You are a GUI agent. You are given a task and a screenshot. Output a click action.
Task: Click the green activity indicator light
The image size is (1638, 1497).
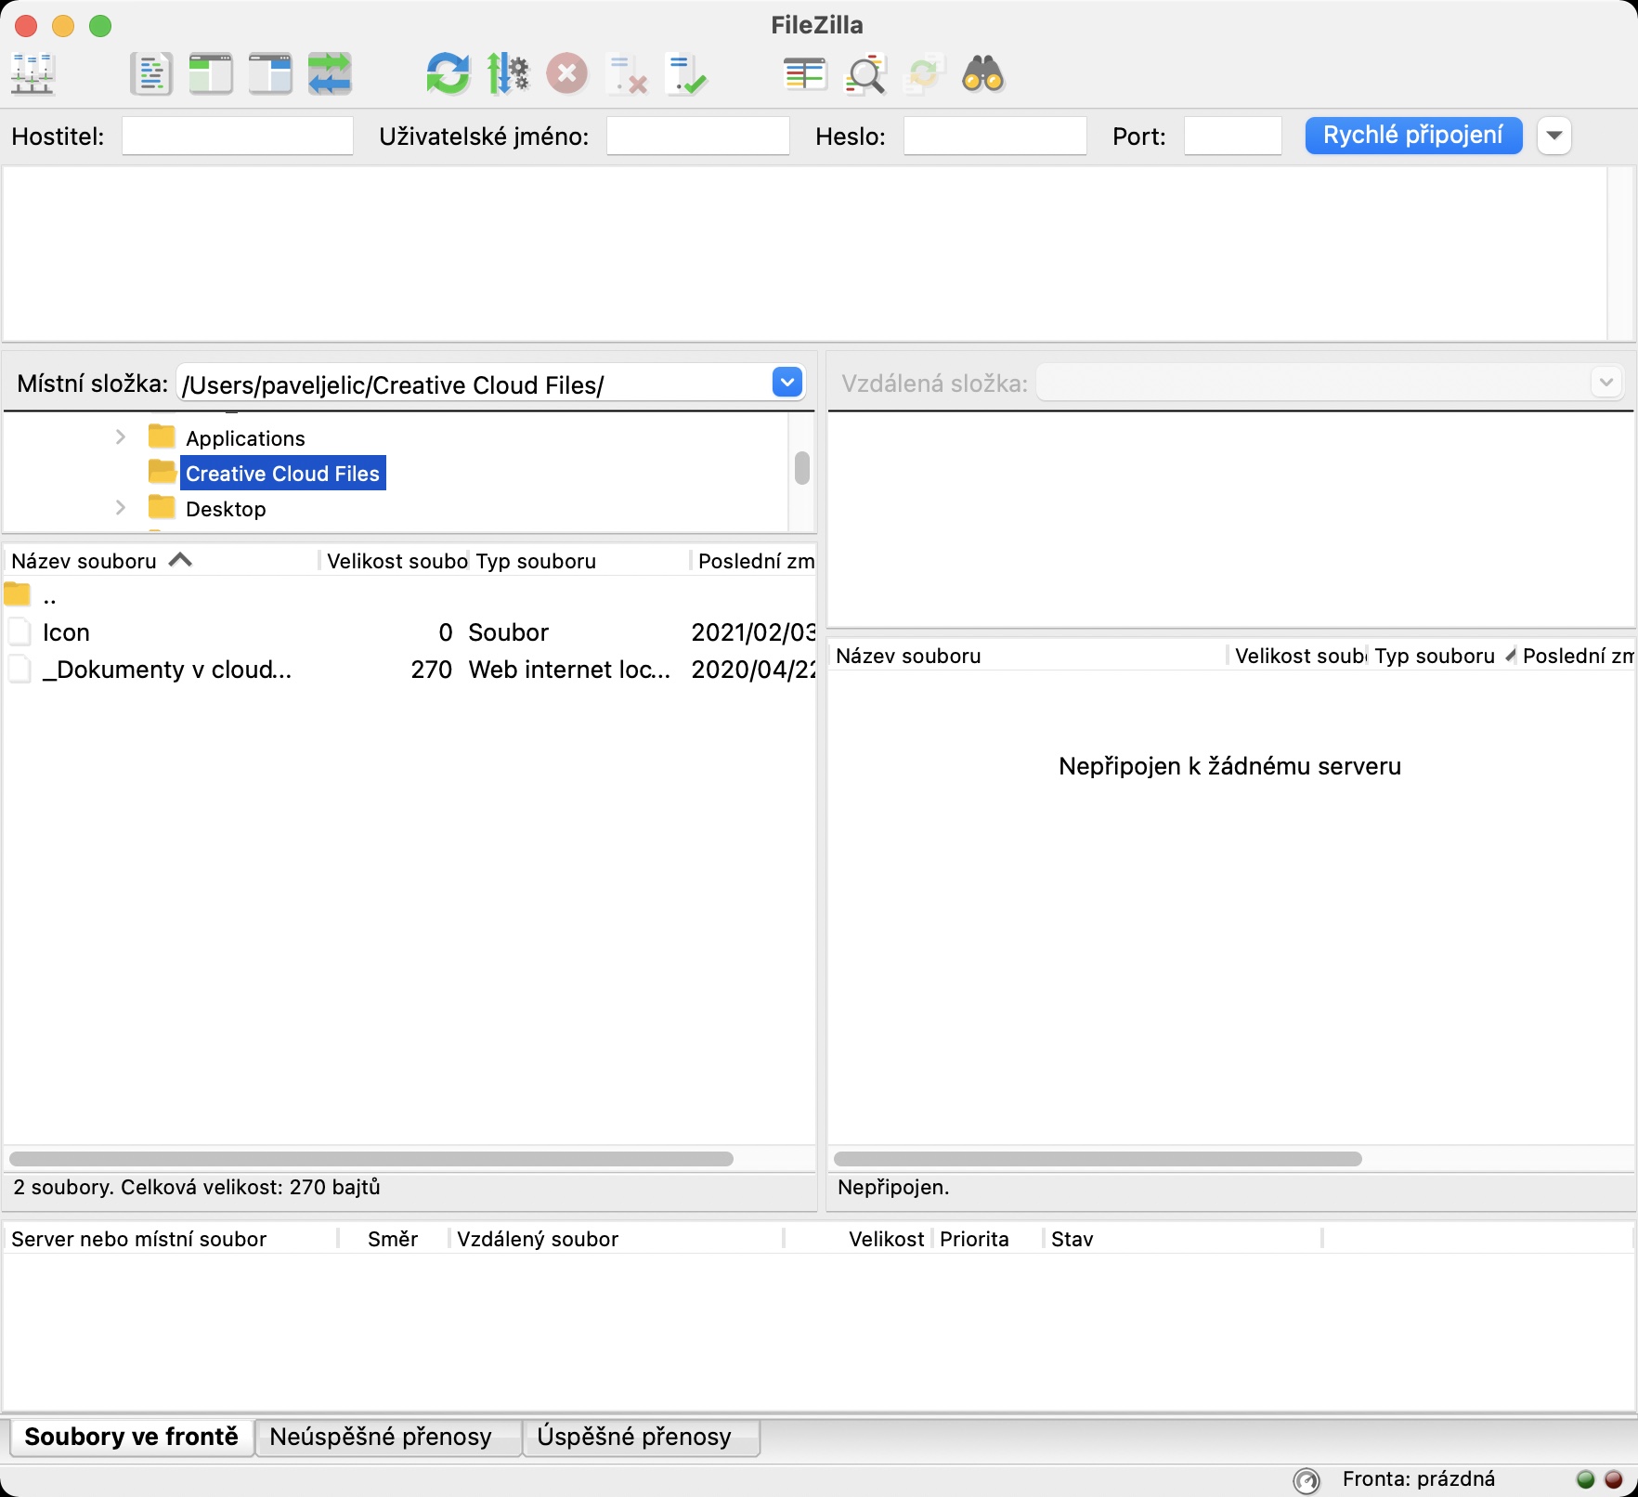click(1586, 1479)
